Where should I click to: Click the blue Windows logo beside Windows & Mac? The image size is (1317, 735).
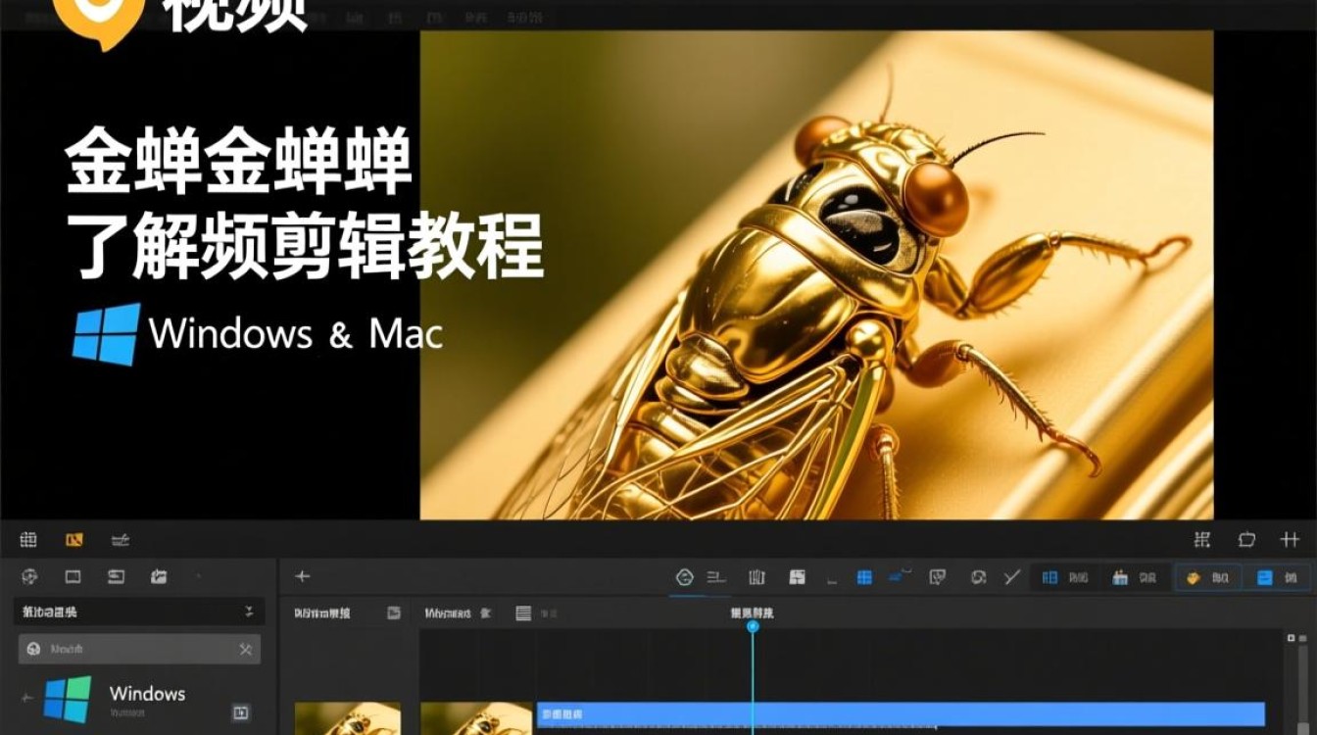[107, 334]
